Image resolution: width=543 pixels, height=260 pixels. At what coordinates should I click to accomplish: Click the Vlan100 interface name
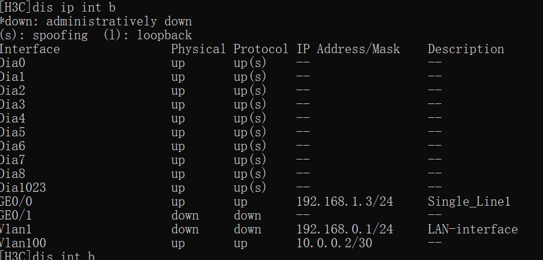[23, 243]
